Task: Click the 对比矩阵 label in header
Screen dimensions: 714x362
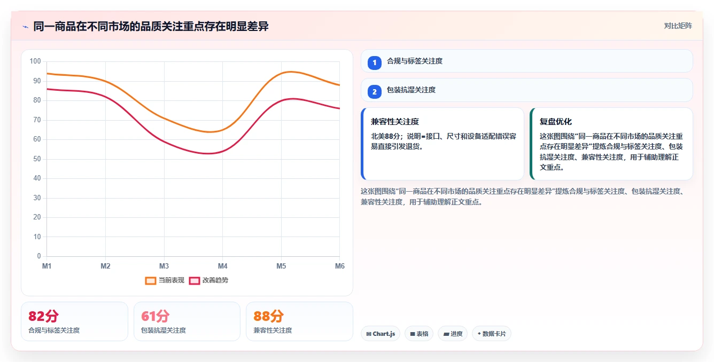Action: 678,26
